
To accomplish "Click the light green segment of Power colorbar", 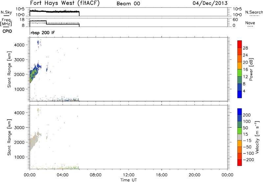I will [x=240, y=73].
